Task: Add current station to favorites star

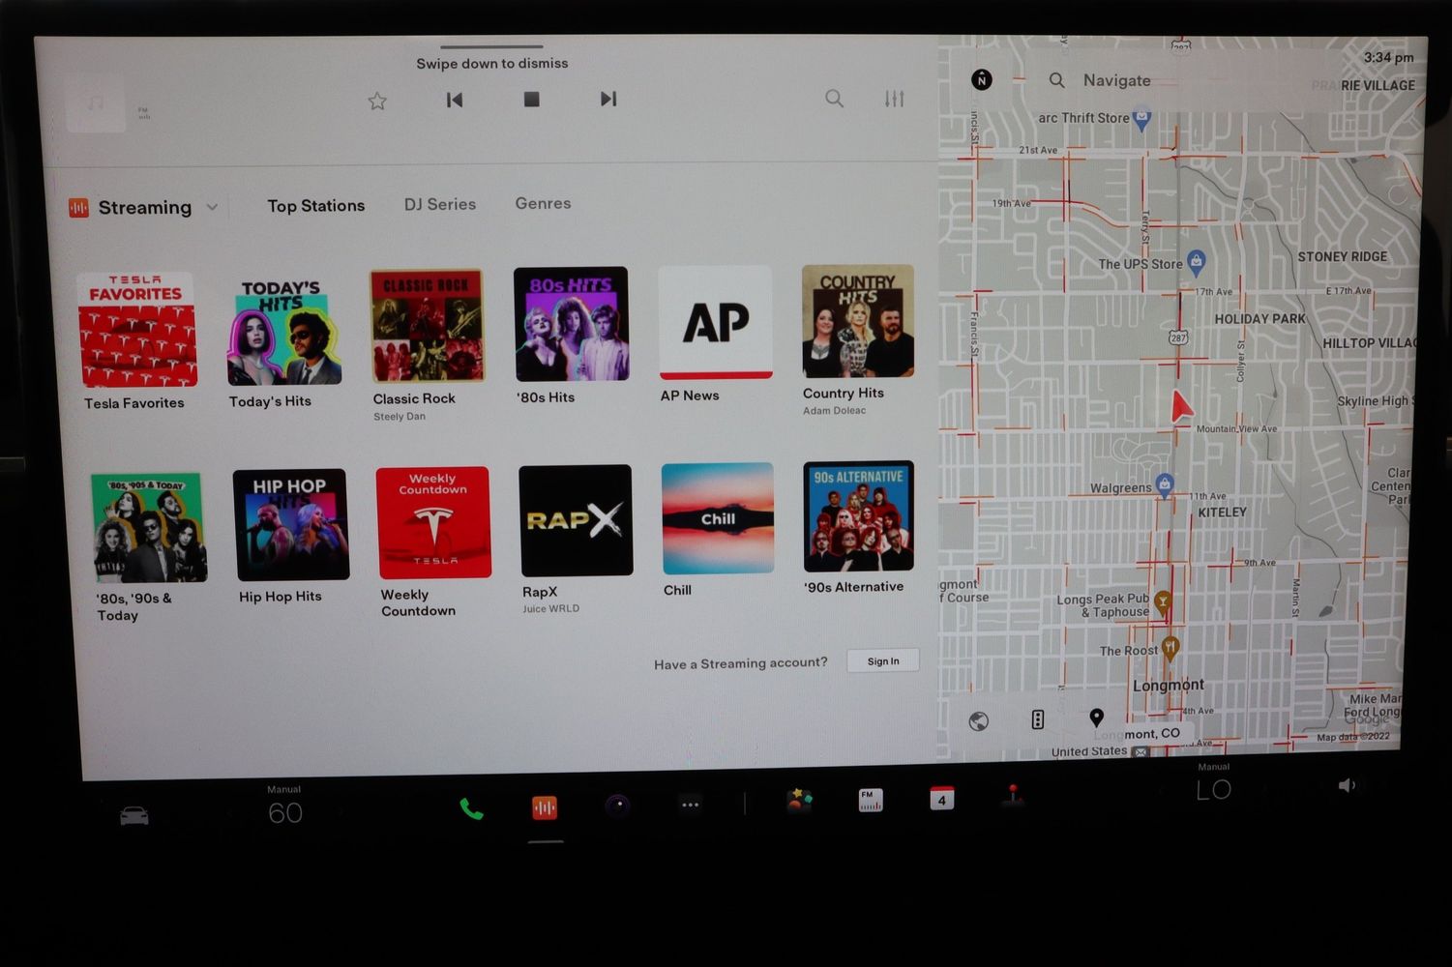Action: click(x=377, y=101)
